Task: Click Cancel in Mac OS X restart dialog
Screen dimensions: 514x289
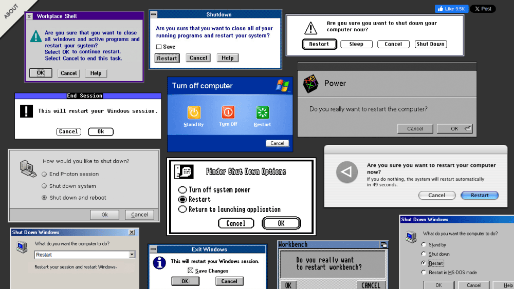Action: (437, 196)
